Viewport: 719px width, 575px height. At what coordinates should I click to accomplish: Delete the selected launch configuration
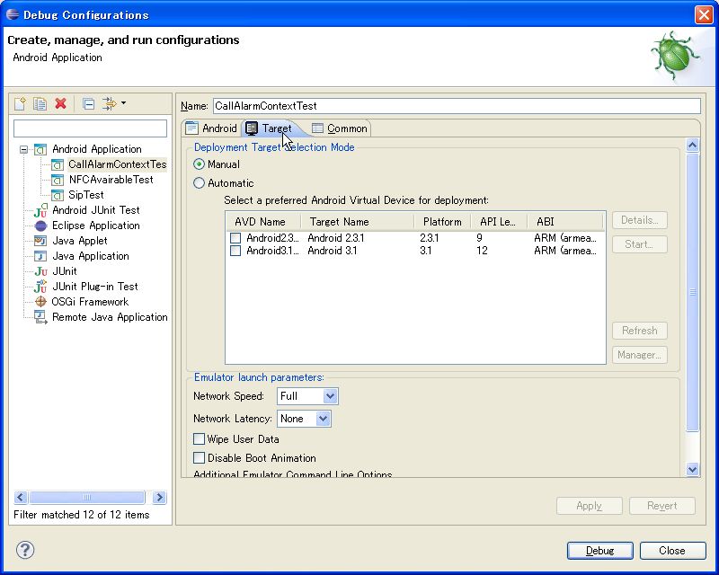tap(60, 102)
